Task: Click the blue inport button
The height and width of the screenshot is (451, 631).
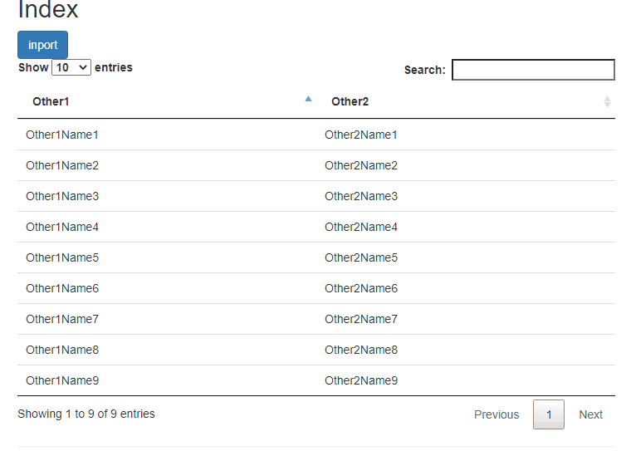Action: coord(42,45)
